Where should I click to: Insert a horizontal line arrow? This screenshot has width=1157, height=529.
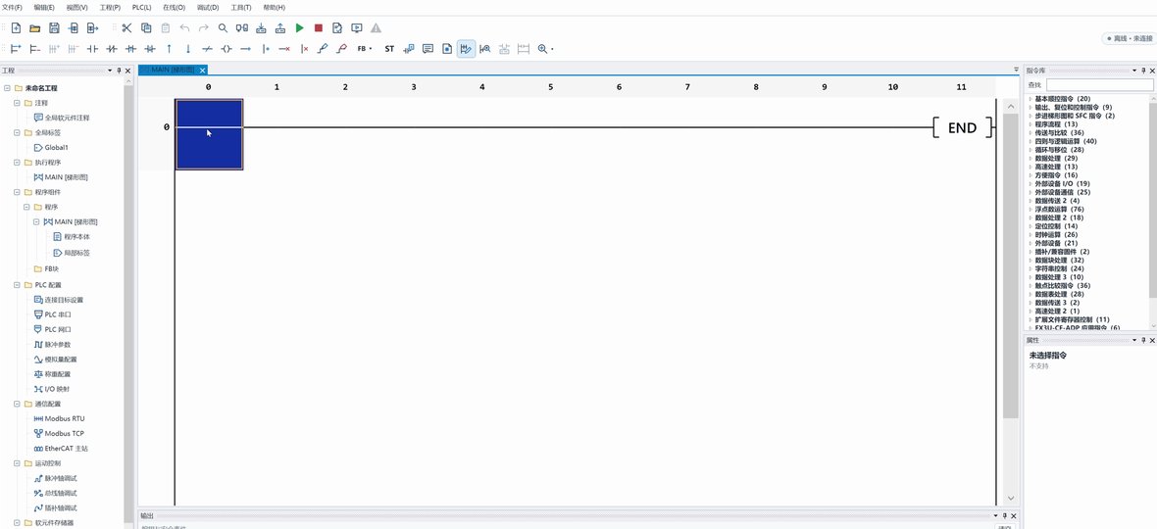(246, 49)
